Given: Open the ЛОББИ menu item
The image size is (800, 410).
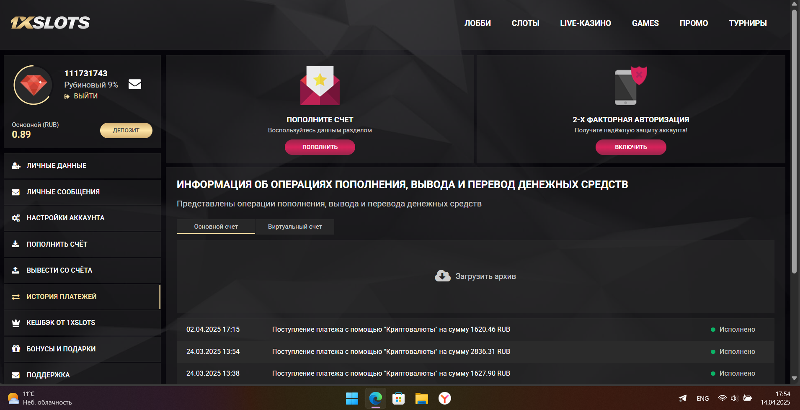Looking at the screenshot, I should tap(477, 23).
